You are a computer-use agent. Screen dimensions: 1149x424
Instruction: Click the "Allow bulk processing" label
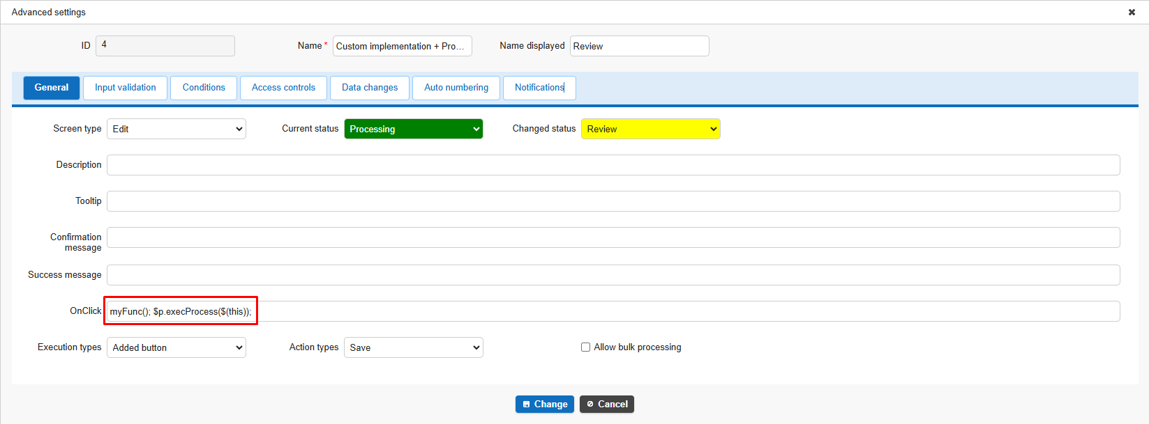point(638,347)
